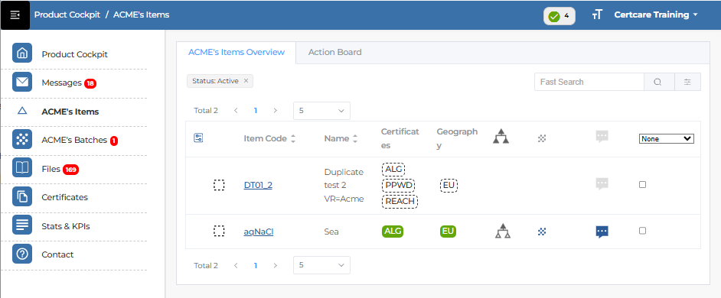Switch to ACME's Items Overview tab
This screenshot has width=721, height=298.
[x=237, y=53]
